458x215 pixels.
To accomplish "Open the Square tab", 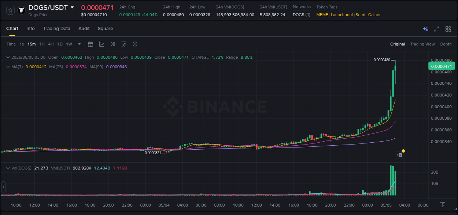I will click(x=105, y=29).
